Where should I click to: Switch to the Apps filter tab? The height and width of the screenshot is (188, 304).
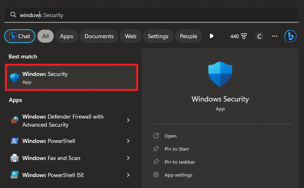(x=66, y=36)
